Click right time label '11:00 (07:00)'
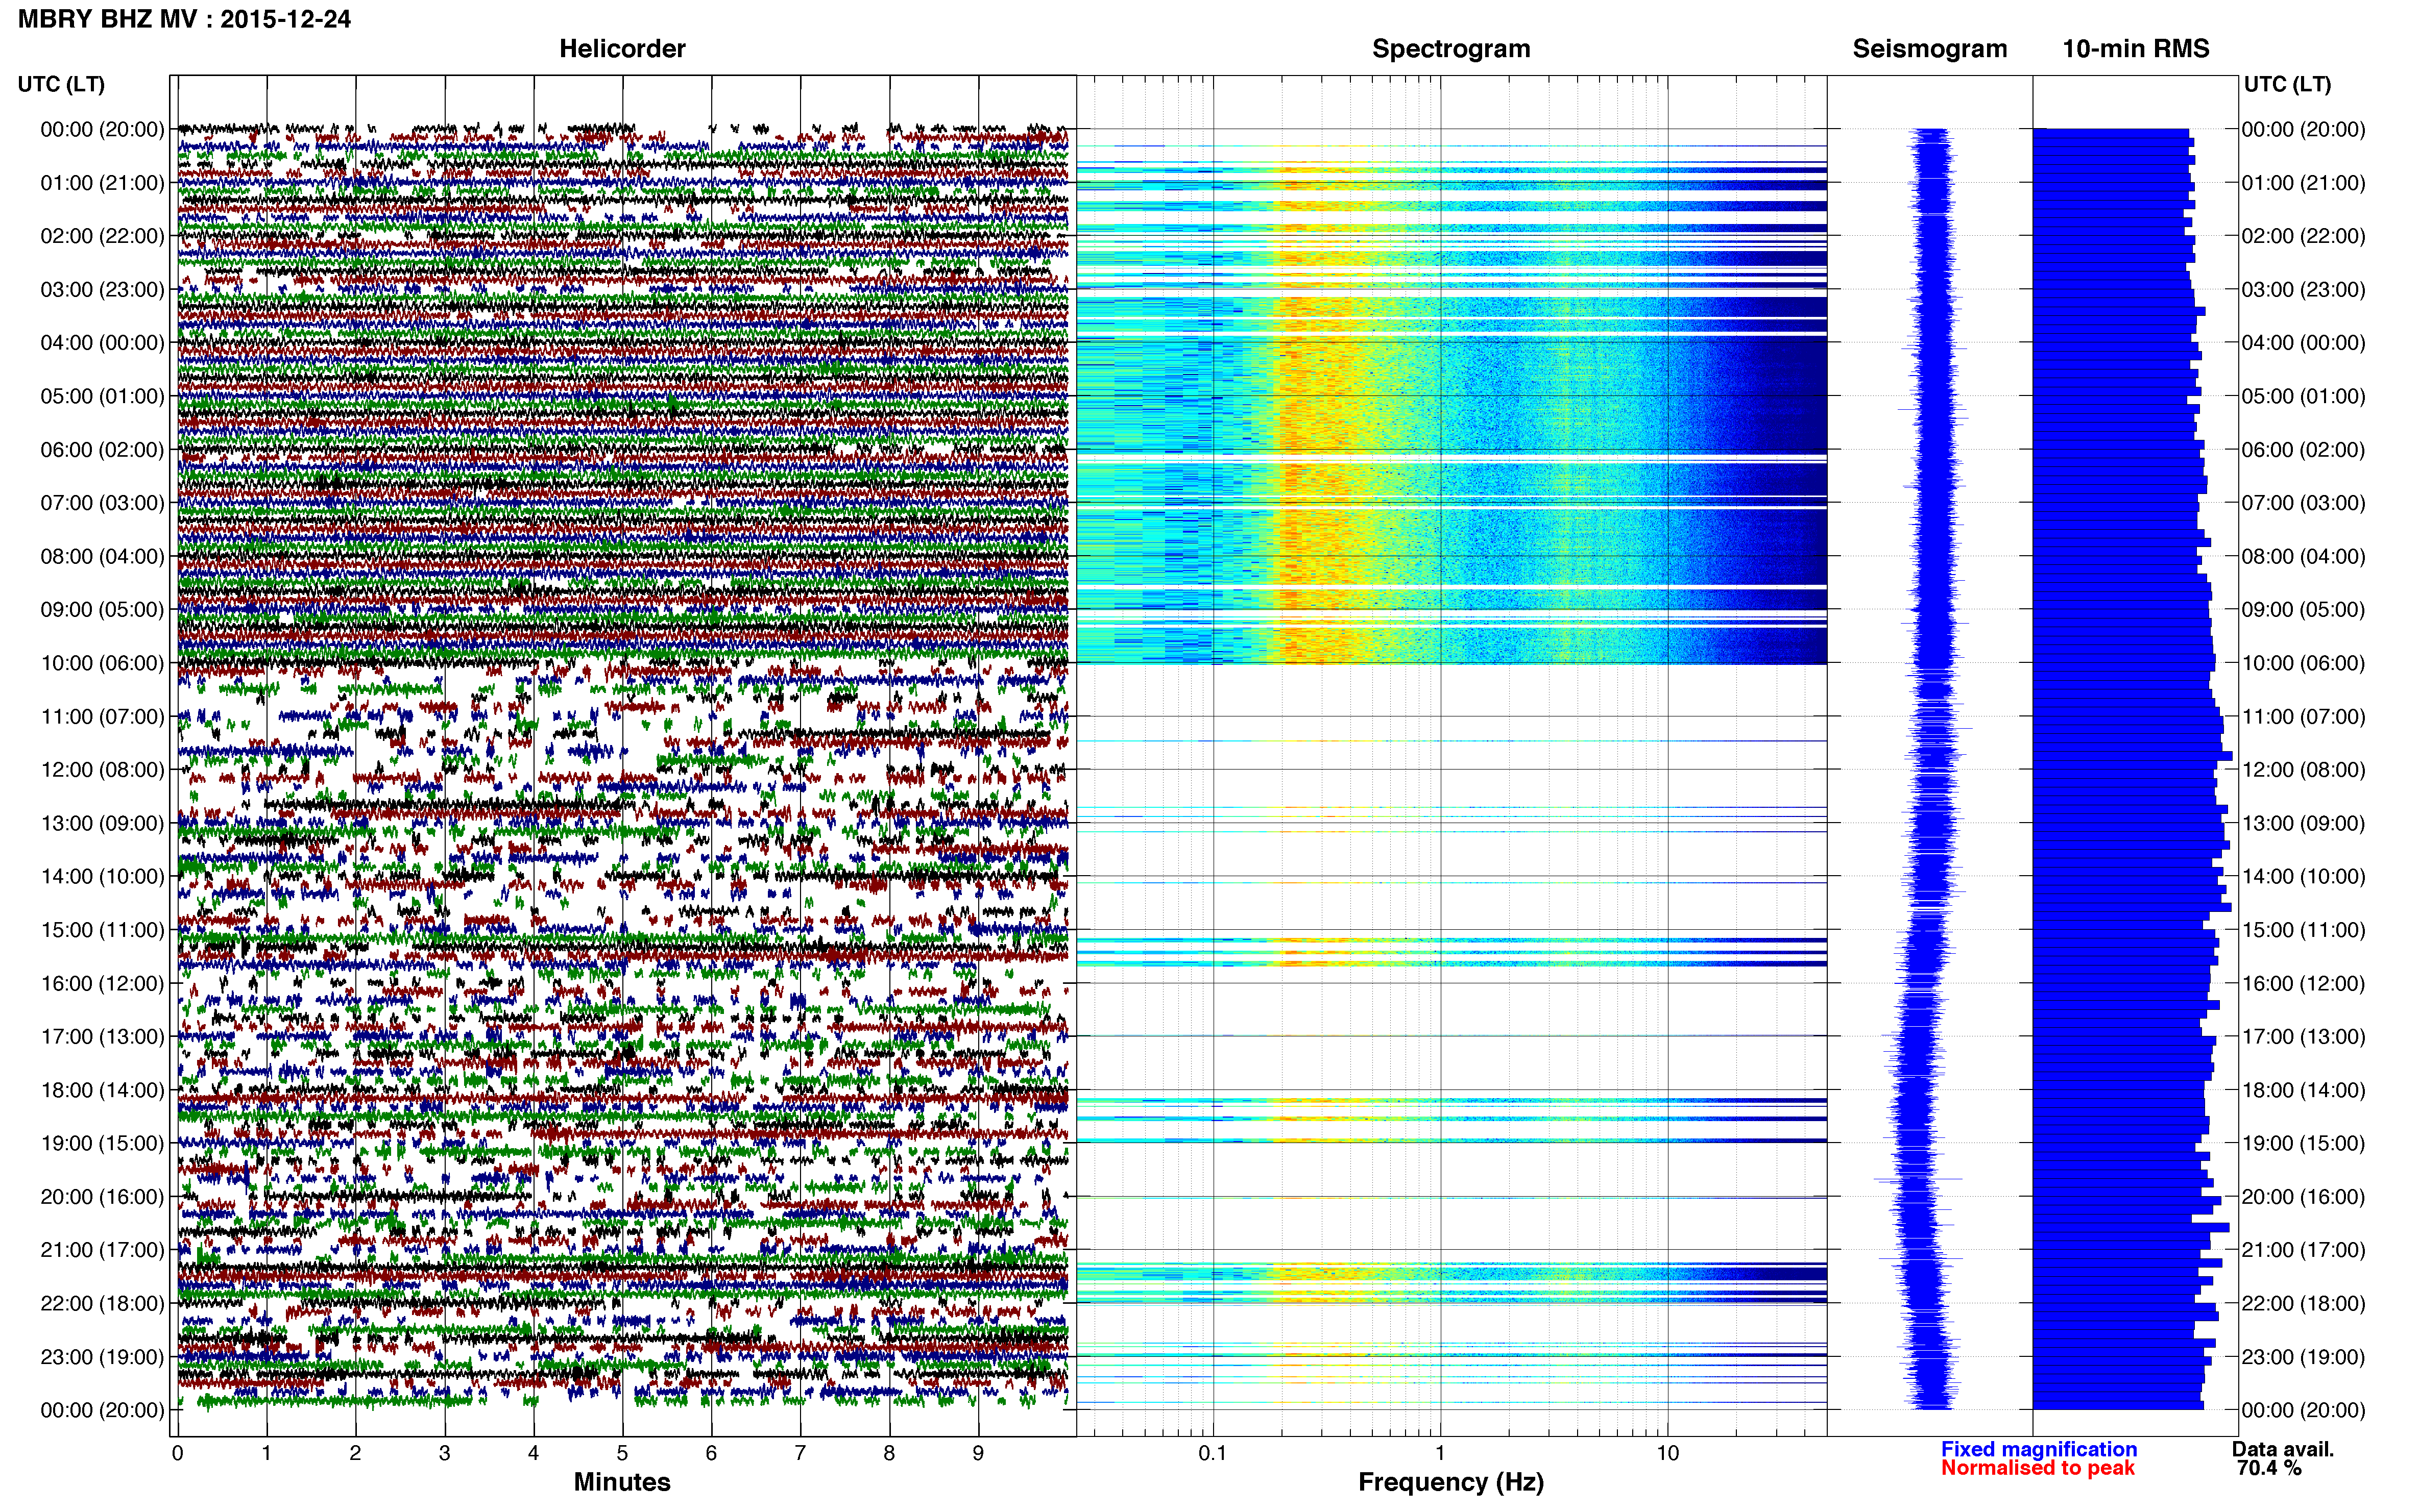Screen dimensions: 2420x1512 pyautogui.click(x=2303, y=717)
